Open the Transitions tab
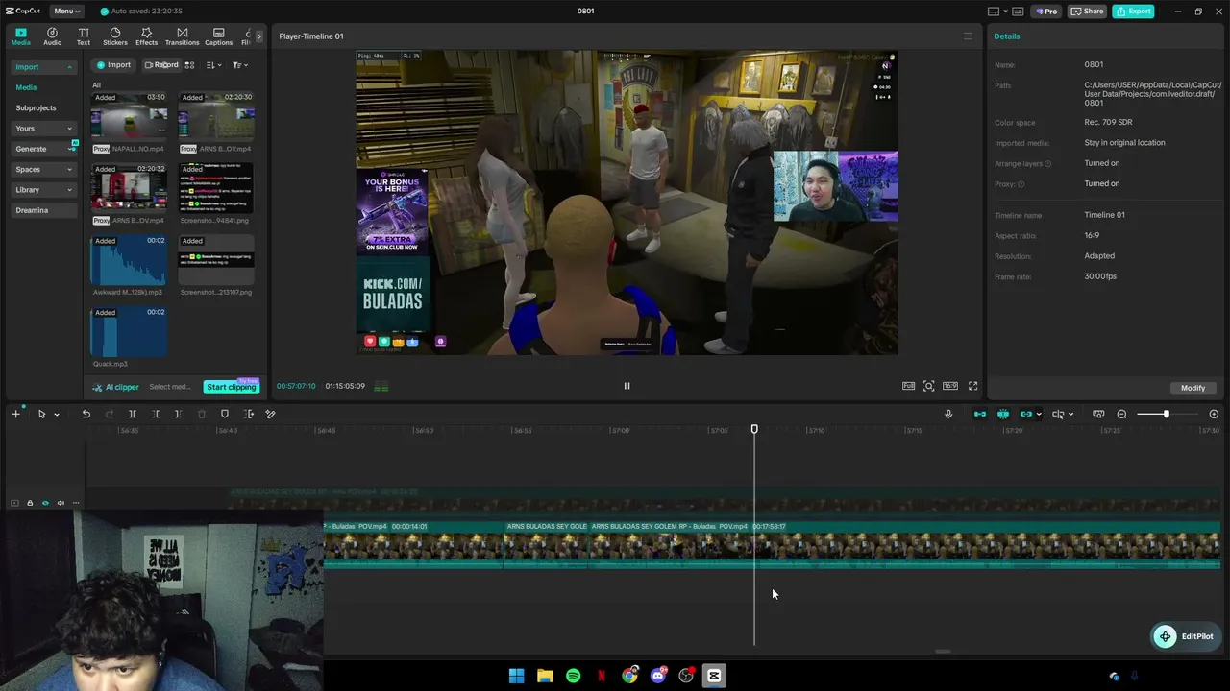The image size is (1230, 691). coord(182,36)
